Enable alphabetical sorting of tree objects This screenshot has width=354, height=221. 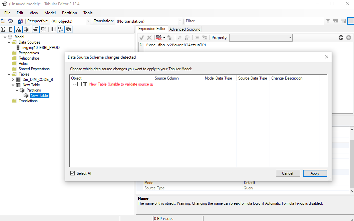tap(61, 29)
